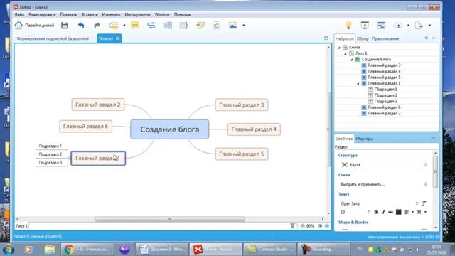Click the filter icon in the sheet bar
Screen dimensions: 455x256
pyautogui.click(x=292, y=226)
